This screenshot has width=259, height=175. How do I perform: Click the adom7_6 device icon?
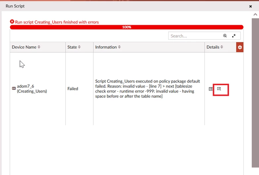point(14,88)
